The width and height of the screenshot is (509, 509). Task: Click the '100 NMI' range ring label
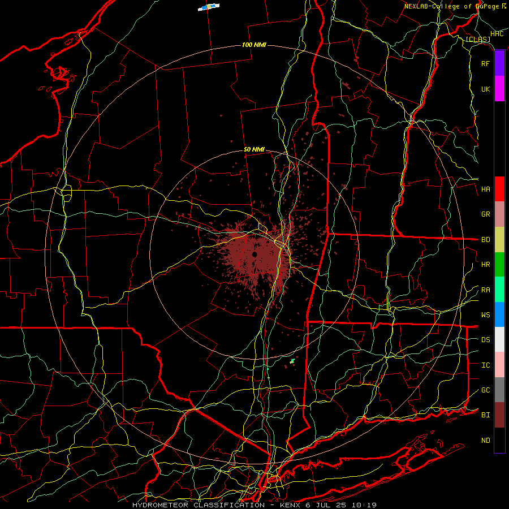(x=254, y=45)
